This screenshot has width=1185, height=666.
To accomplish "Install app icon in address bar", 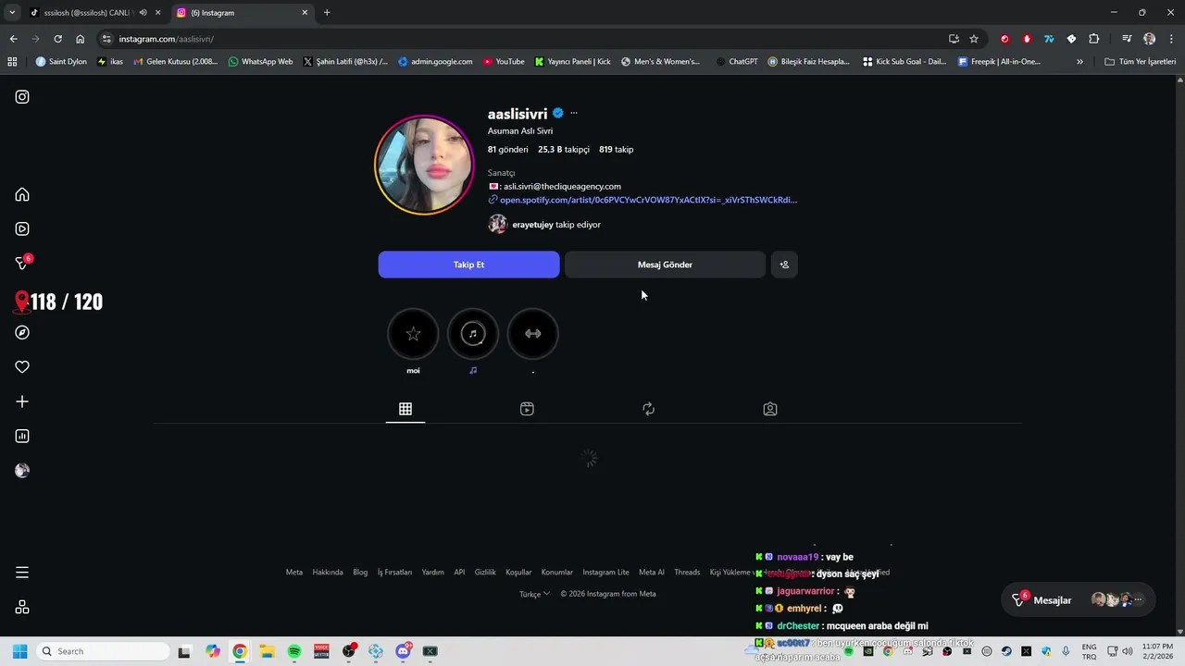I will [x=954, y=39].
